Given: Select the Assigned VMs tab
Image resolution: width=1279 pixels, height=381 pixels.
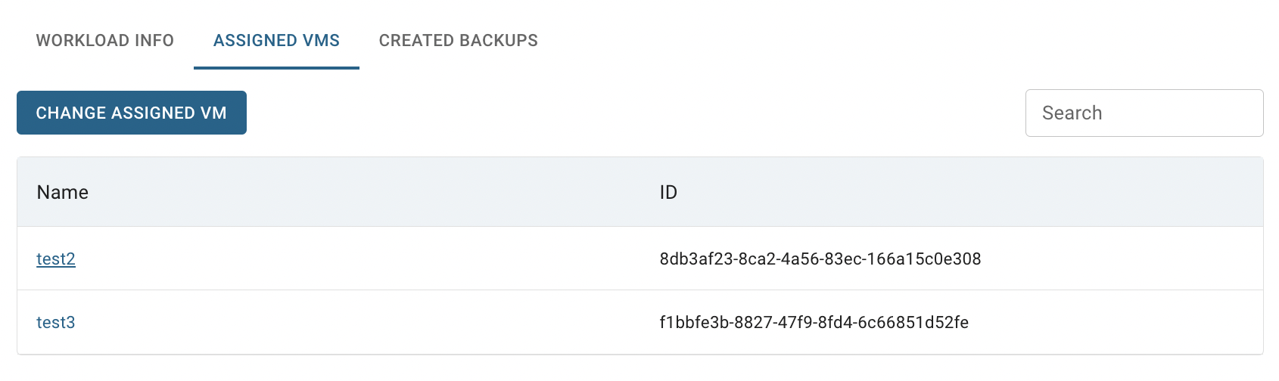Looking at the screenshot, I should (276, 41).
